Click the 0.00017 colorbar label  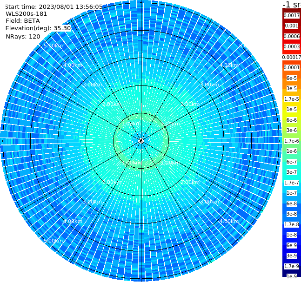(292, 57)
